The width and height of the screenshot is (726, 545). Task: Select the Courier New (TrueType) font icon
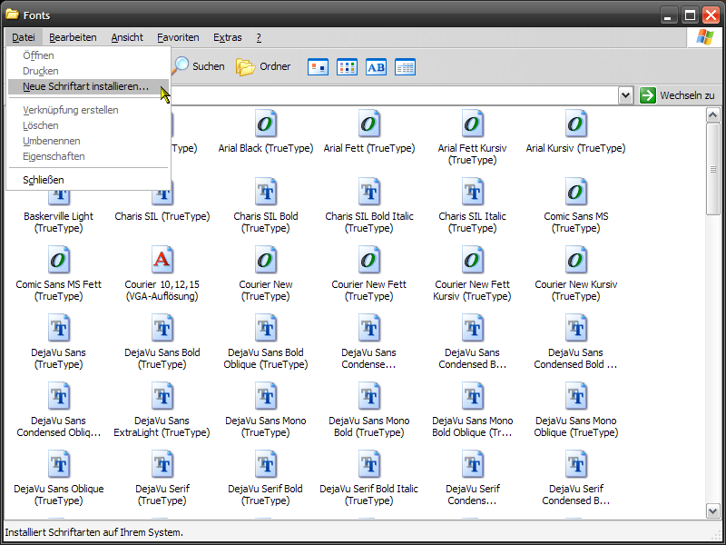pyautogui.click(x=266, y=260)
